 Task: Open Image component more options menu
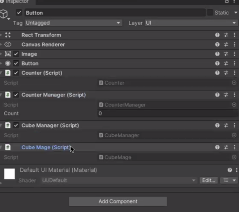click(234, 54)
